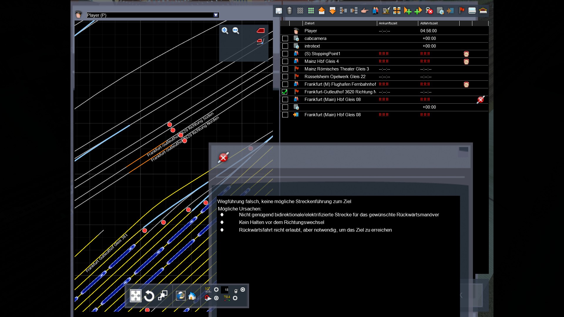Screen dimensions: 564x317
Task: Select the Rüsselsheim Opelwerk Gleis 22 entry
Action: click(335, 77)
